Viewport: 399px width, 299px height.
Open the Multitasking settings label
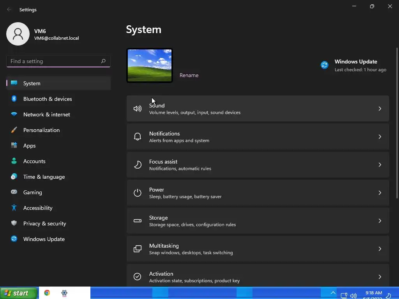(164, 246)
